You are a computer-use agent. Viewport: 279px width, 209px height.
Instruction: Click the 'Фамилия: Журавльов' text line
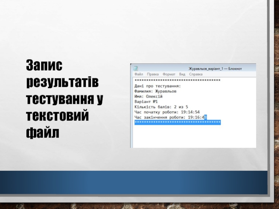pyautogui.click(x=155, y=91)
